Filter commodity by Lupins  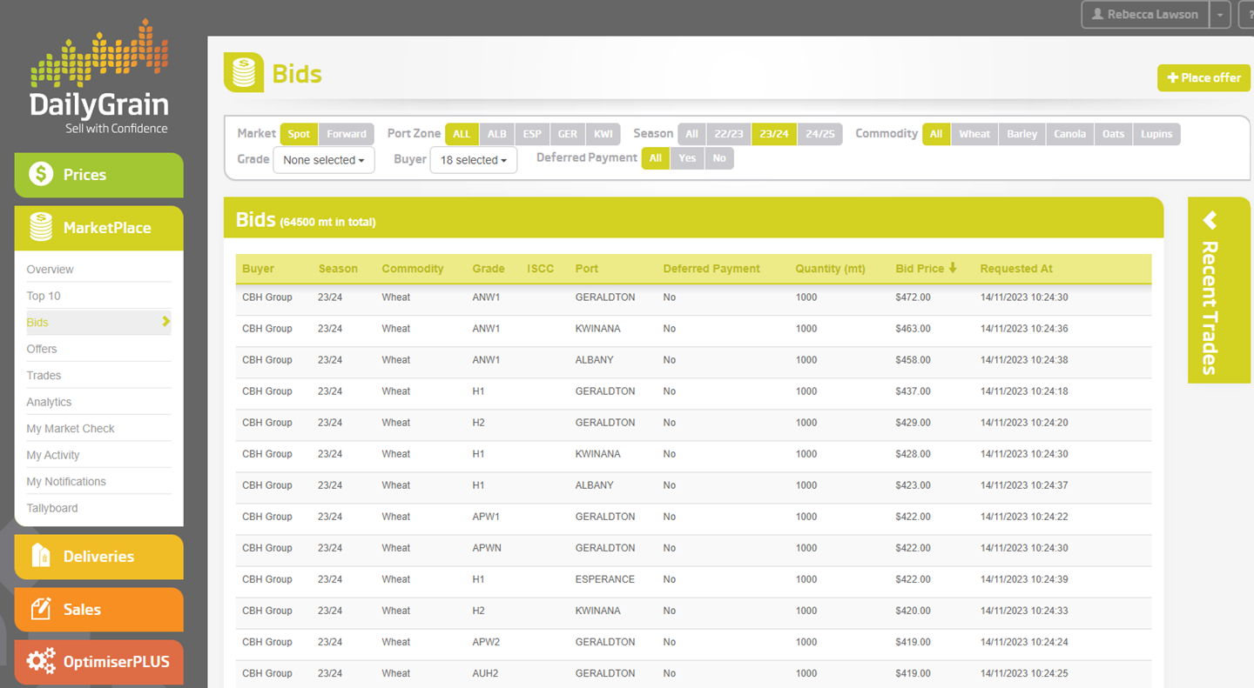pyautogui.click(x=1156, y=134)
